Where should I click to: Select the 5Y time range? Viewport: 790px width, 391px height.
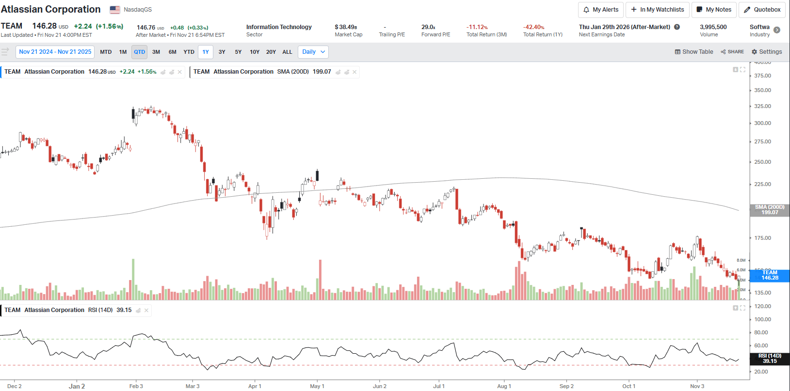(238, 52)
